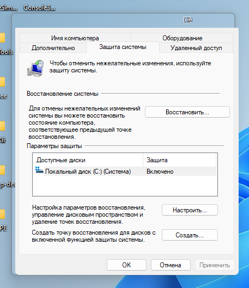Click the Защита column header
249x288 pixels.
click(180, 160)
